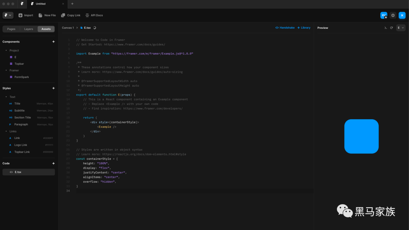Viewport: 409px width, 230px height.
Task: Switch to the Layers tab
Action: [29, 29]
